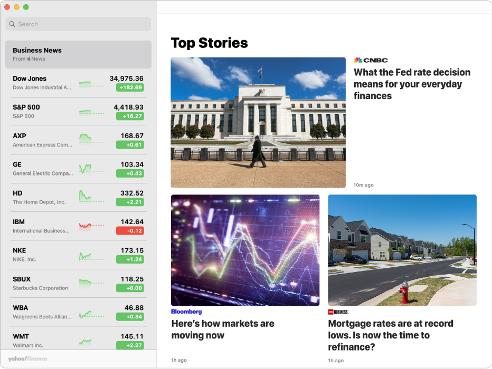Viewport: 492px width, 369px height.
Task: Open the WBA Walgreens Boots row
Action: (x=78, y=312)
